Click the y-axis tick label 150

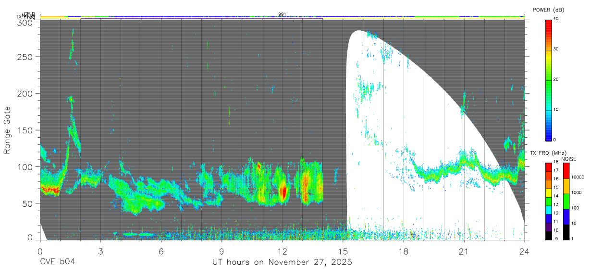[25, 130]
